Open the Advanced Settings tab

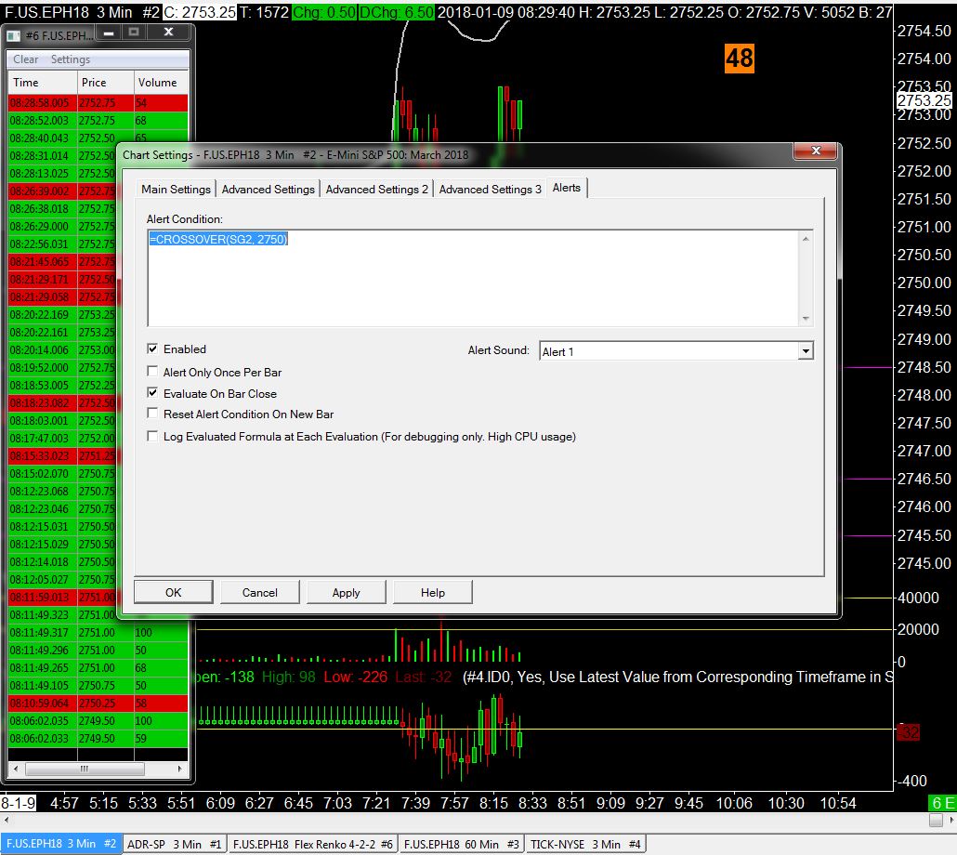(268, 190)
